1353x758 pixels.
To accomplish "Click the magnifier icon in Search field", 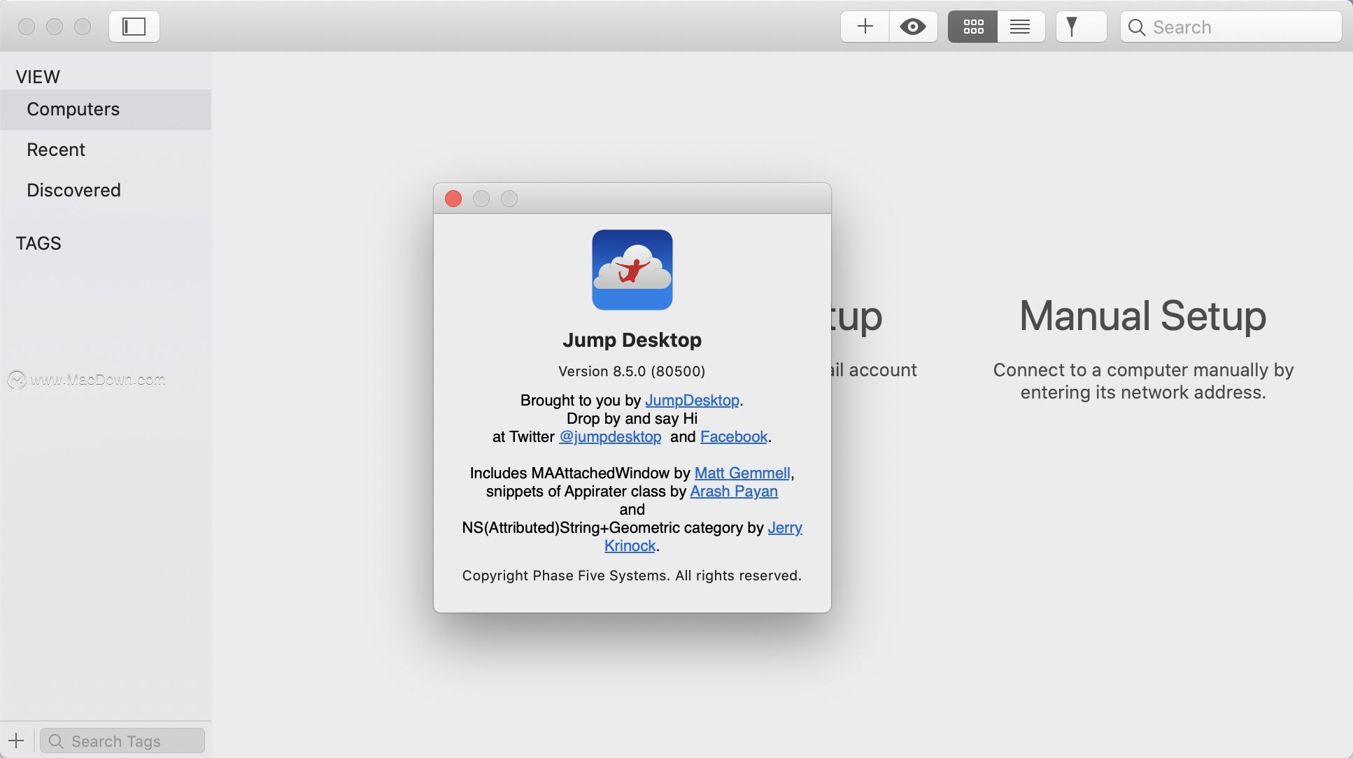I will 1137,27.
